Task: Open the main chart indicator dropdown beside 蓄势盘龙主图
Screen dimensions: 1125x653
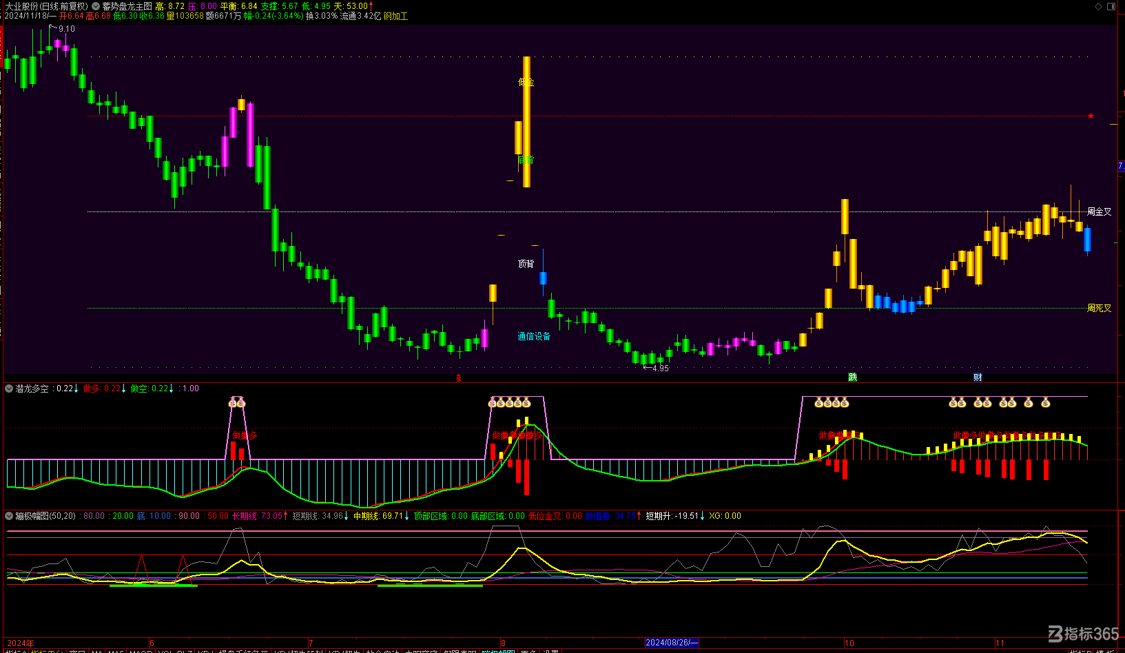Action: pos(96,6)
